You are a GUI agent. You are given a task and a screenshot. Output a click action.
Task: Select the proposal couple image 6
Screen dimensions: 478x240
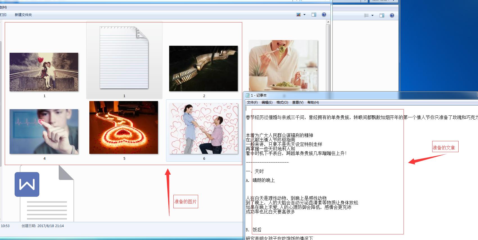tap(203, 128)
